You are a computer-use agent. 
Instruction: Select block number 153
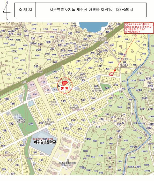[83, 120]
